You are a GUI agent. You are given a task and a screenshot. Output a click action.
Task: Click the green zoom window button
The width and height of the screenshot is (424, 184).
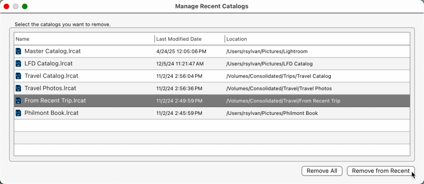tap(25, 7)
